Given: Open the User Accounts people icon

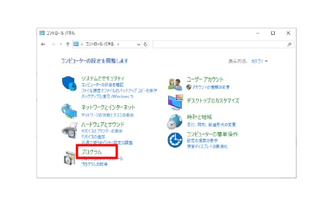Looking at the screenshot, I should point(175,84).
